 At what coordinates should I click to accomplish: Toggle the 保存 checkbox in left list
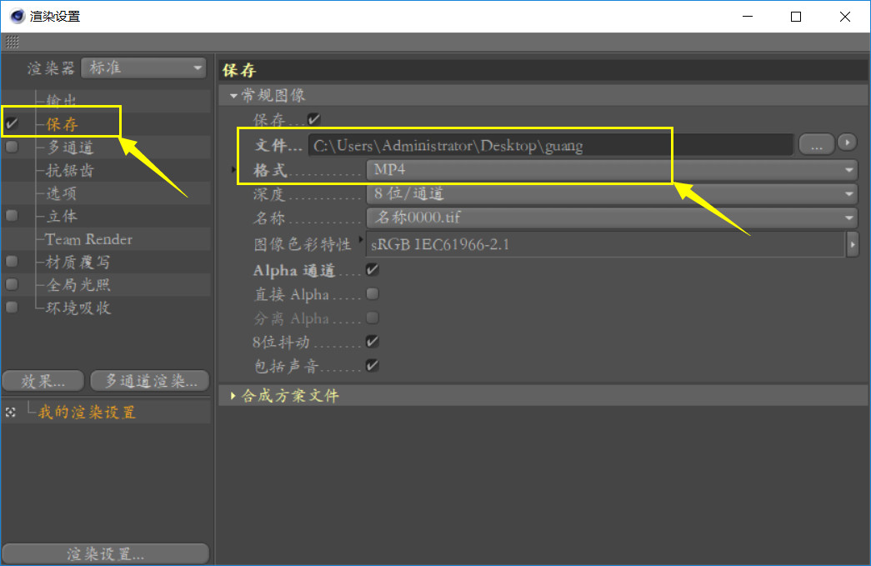12,123
